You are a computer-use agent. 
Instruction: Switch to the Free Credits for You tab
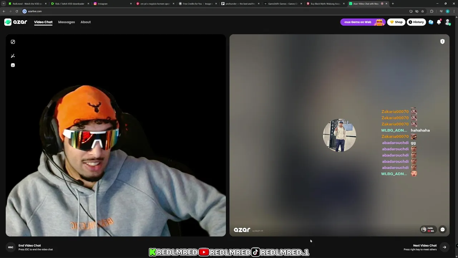tap(198, 4)
